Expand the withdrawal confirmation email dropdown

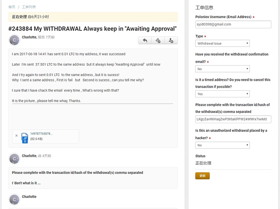222,69
